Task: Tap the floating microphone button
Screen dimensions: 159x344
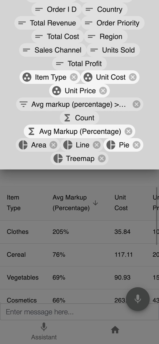Action: click(138, 299)
